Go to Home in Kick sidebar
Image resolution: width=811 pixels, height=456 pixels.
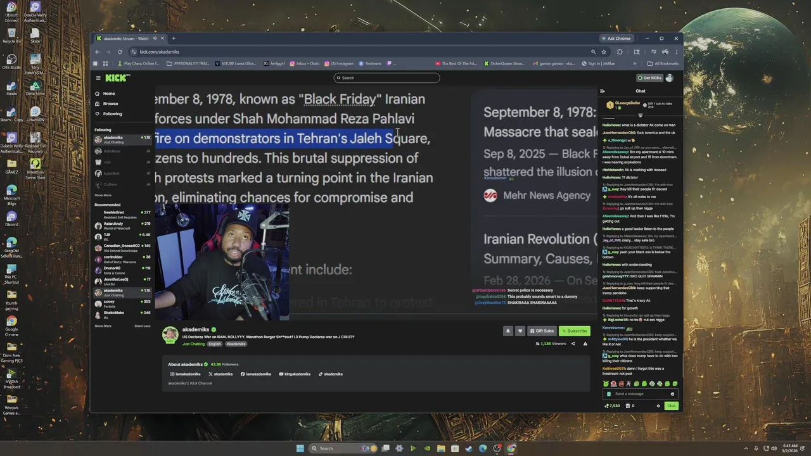pos(109,94)
